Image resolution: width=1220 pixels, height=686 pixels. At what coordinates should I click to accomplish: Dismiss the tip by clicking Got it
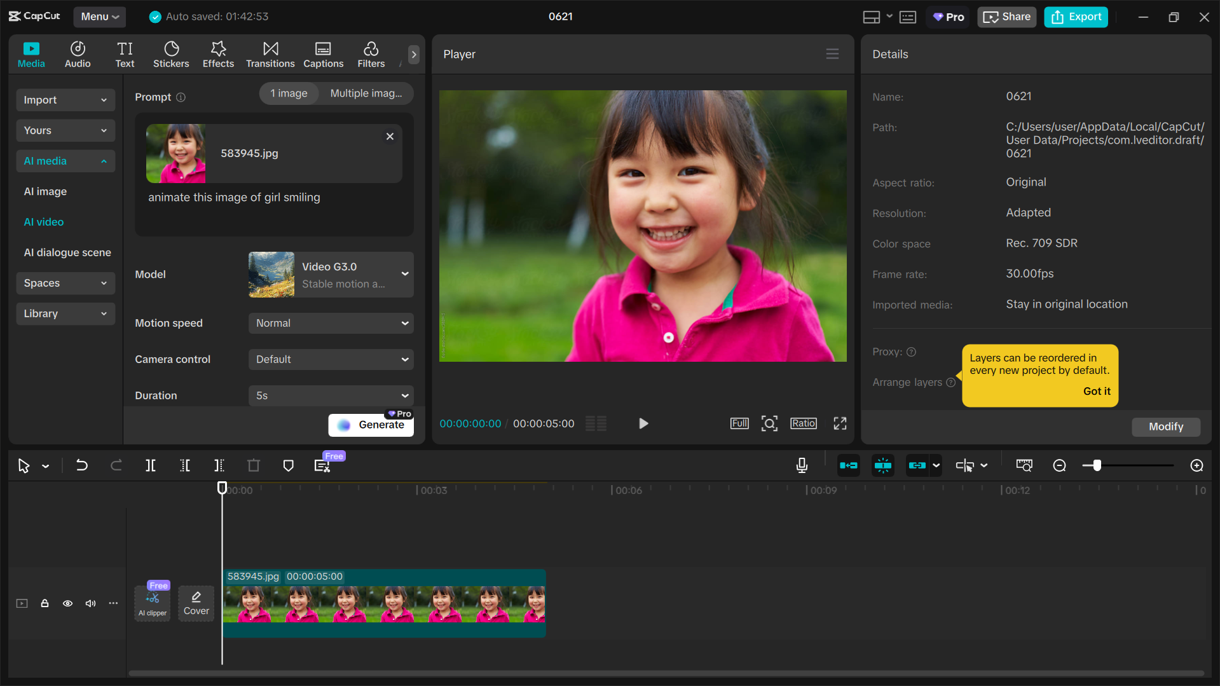[1097, 391]
